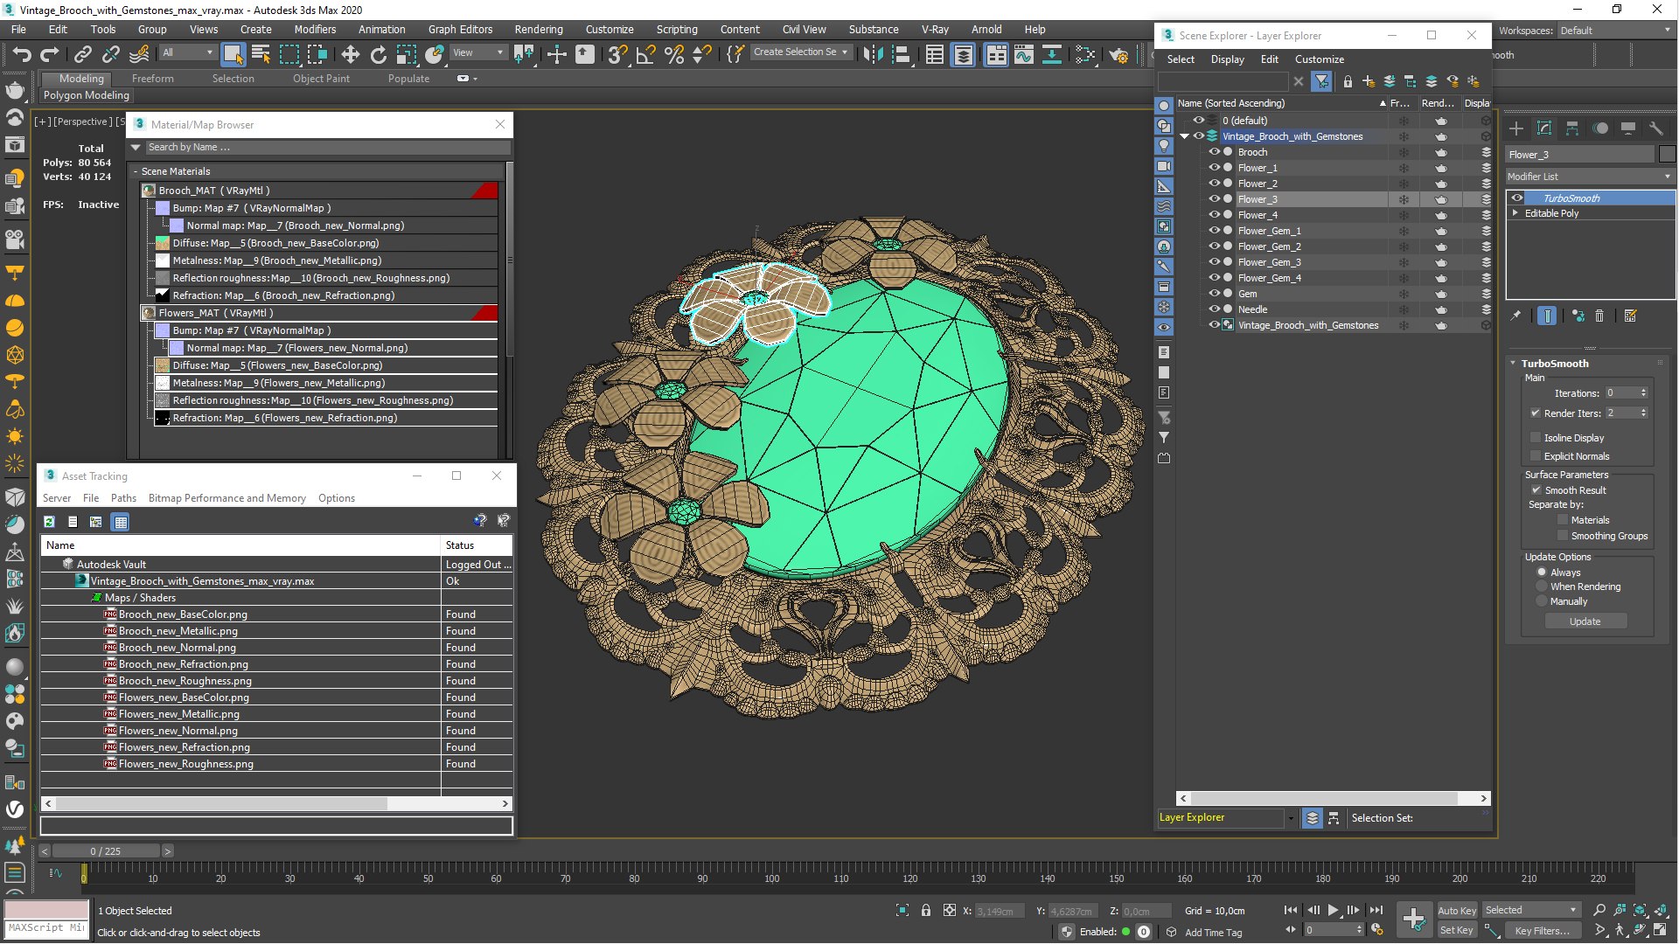Image resolution: width=1679 pixels, height=944 pixels.
Task: Hide the Flower_1 layer object
Action: (1214, 168)
